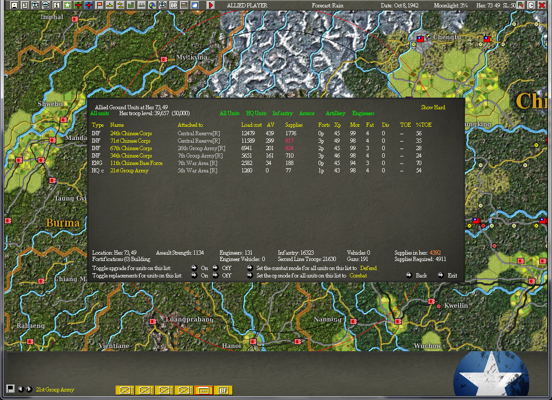This screenshot has width=552, height=400.
Task: Click the white star on green icon
Action: tap(67, 5)
